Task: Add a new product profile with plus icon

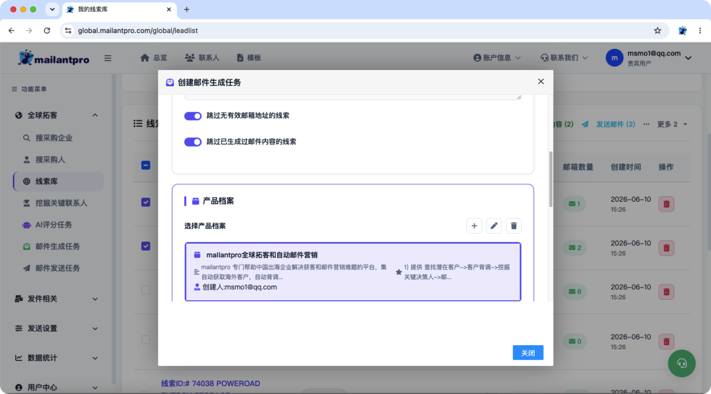Action: [x=474, y=226]
